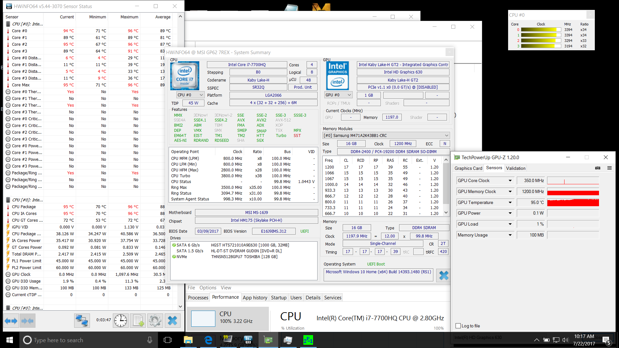619x348 pixels.
Task: Click the clock reset timer icon
Action: (x=121, y=321)
